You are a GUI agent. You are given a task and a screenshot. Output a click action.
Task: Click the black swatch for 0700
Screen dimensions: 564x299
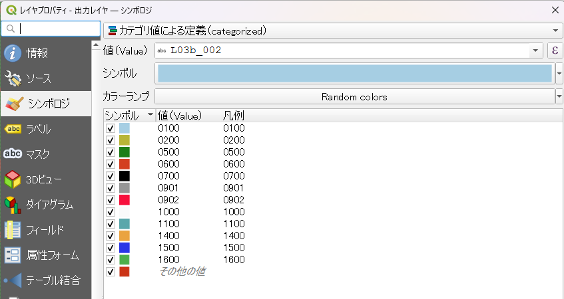pyautogui.click(x=125, y=176)
